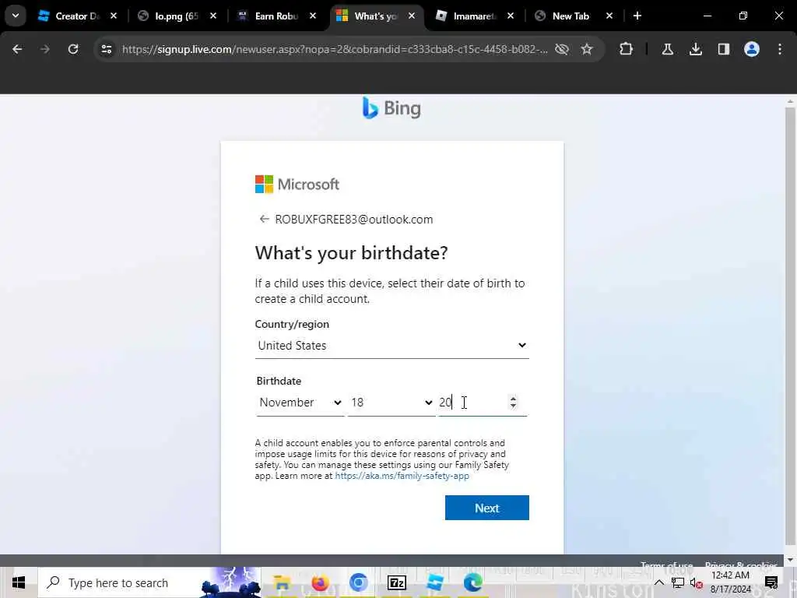Show hidden system tray icons

[659, 582]
